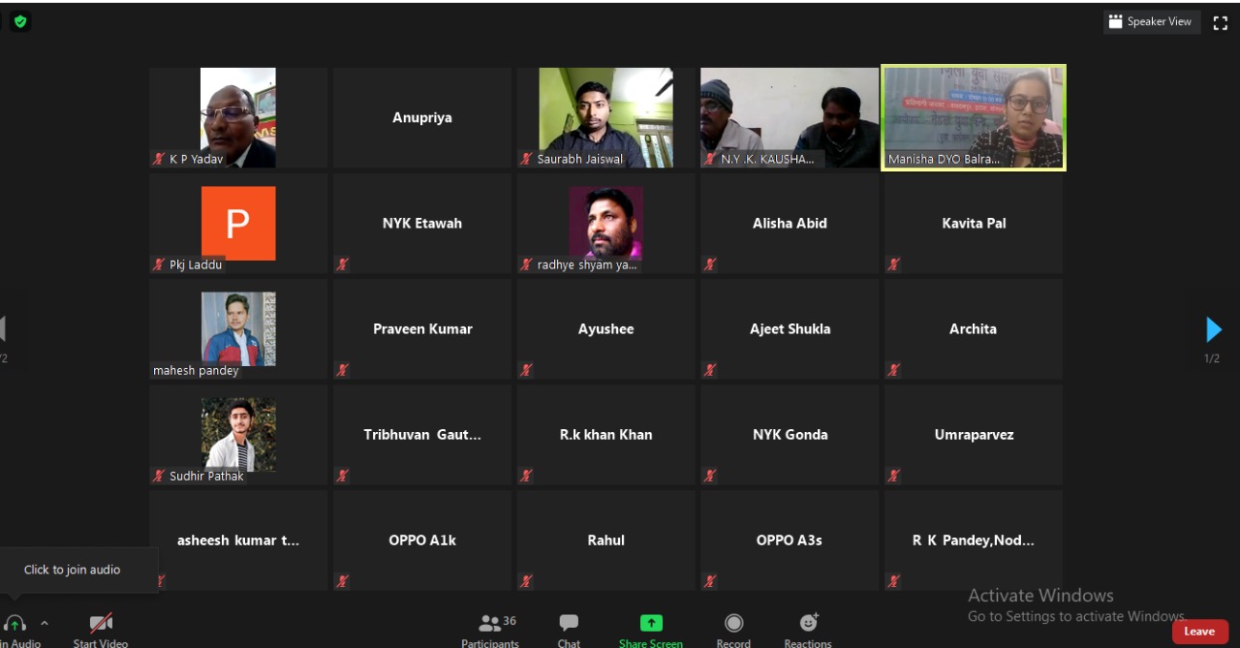This screenshot has height=648, width=1240.
Task: Select Sudhir Pathak profile tile
Action: click(x=238, y=435)
